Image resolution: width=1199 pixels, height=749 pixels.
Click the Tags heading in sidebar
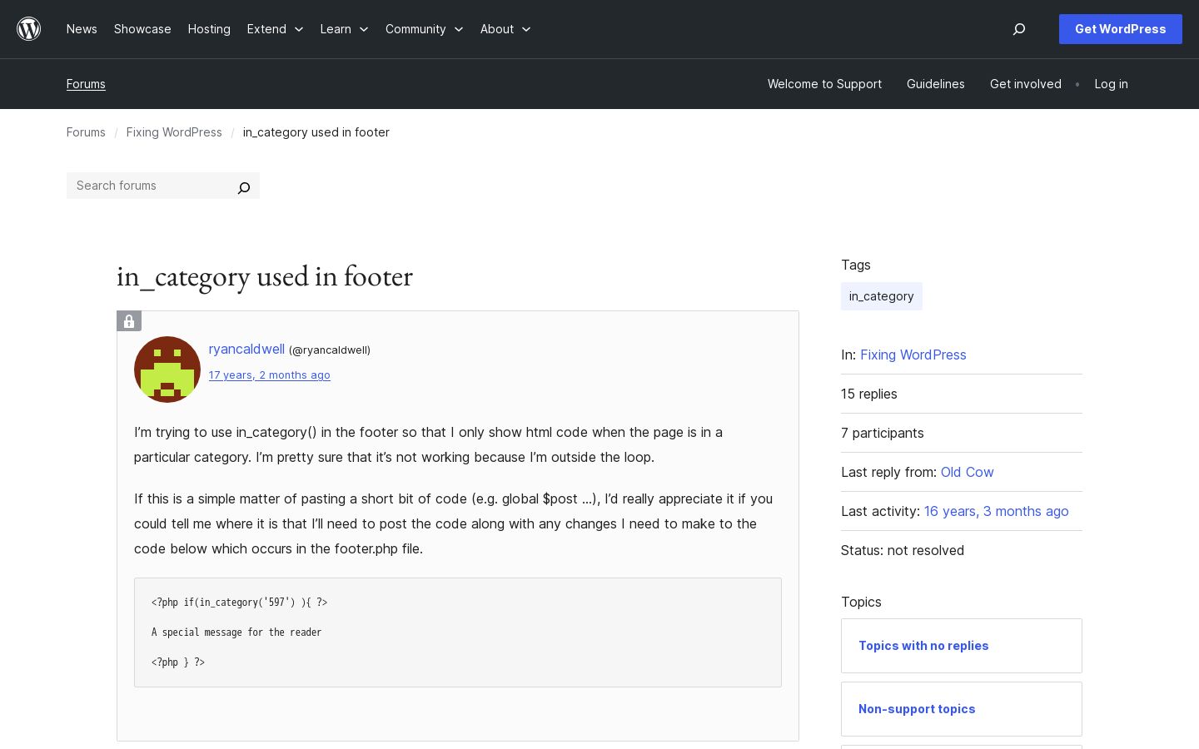[856, 265]
